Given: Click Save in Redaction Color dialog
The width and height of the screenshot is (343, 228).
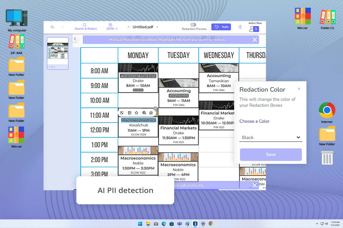Looking at the screenshot, I should [271, 155].
